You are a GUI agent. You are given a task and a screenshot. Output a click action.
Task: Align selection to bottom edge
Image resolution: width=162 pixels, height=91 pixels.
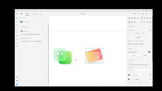tap(135, 18)
